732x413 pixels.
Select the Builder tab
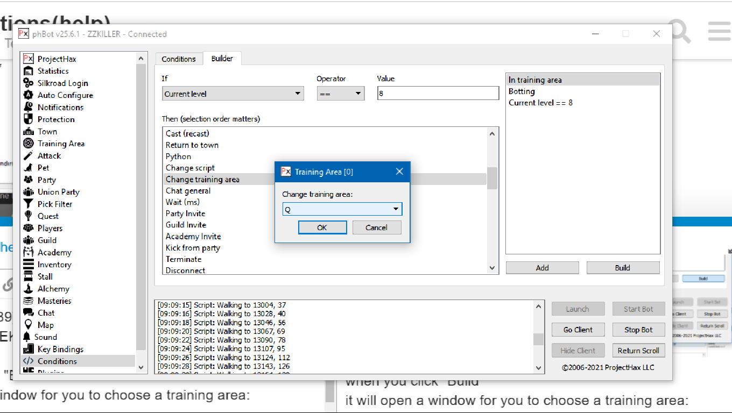(222, 59)
